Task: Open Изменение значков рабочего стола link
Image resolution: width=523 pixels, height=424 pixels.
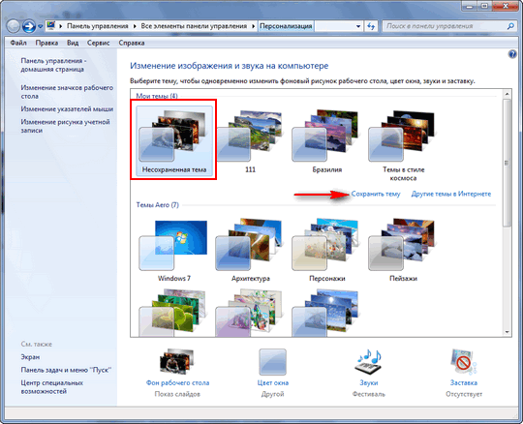Action: (x=67, y=92)
